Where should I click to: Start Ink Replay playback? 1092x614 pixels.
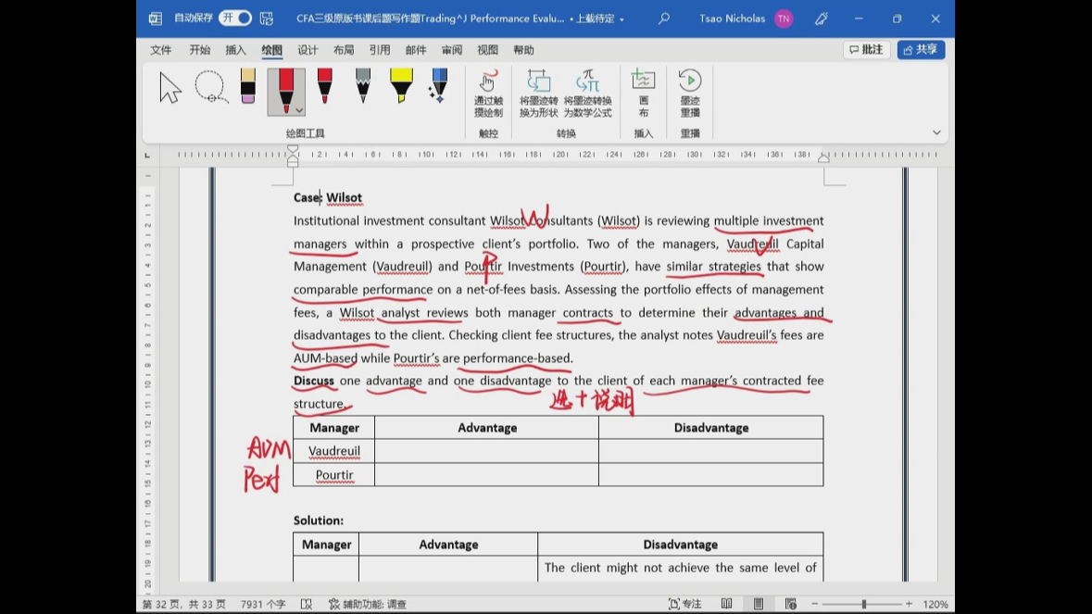tap(690, 93)
